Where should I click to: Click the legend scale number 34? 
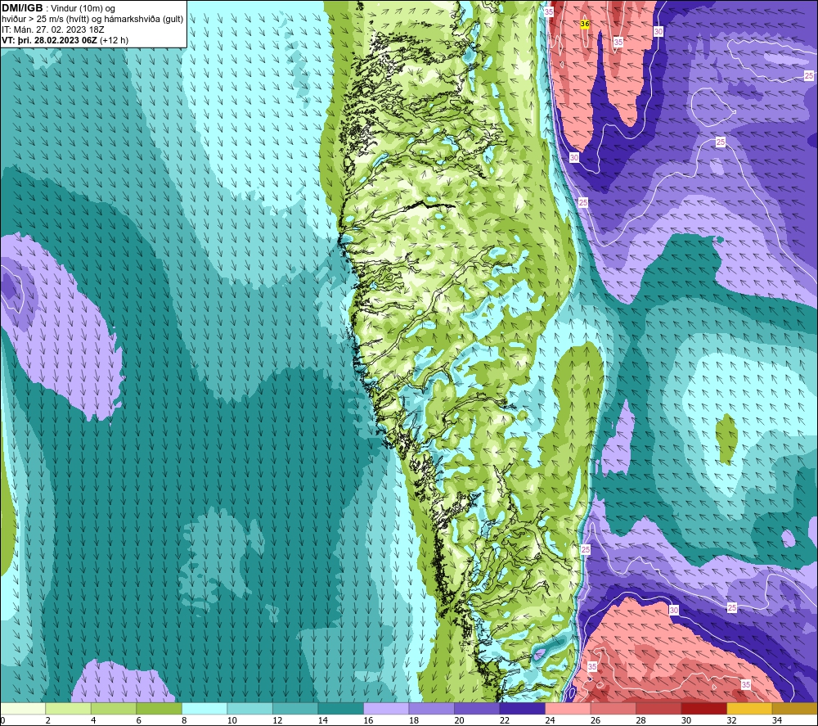[776, 720]
